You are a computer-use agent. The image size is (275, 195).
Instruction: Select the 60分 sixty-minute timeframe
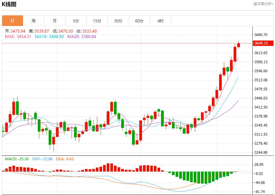pos(139,21)
